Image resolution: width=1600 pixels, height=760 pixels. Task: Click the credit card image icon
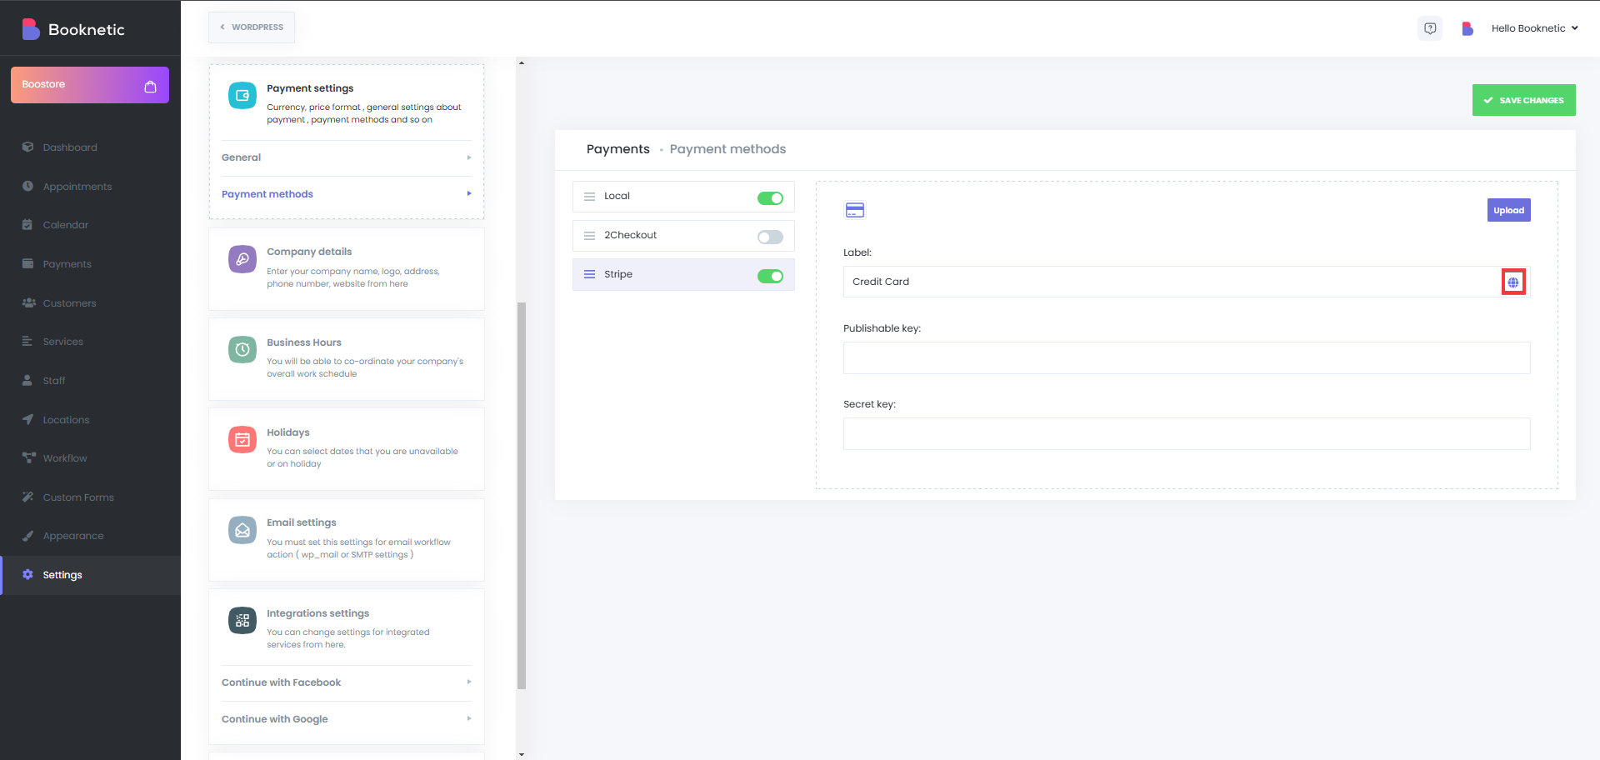(x=855, y=210)
